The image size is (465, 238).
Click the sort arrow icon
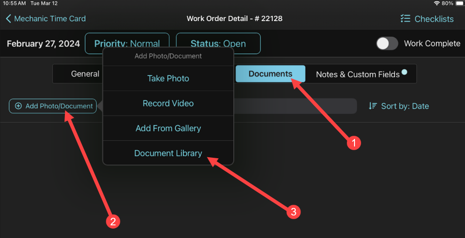[373, 106]
